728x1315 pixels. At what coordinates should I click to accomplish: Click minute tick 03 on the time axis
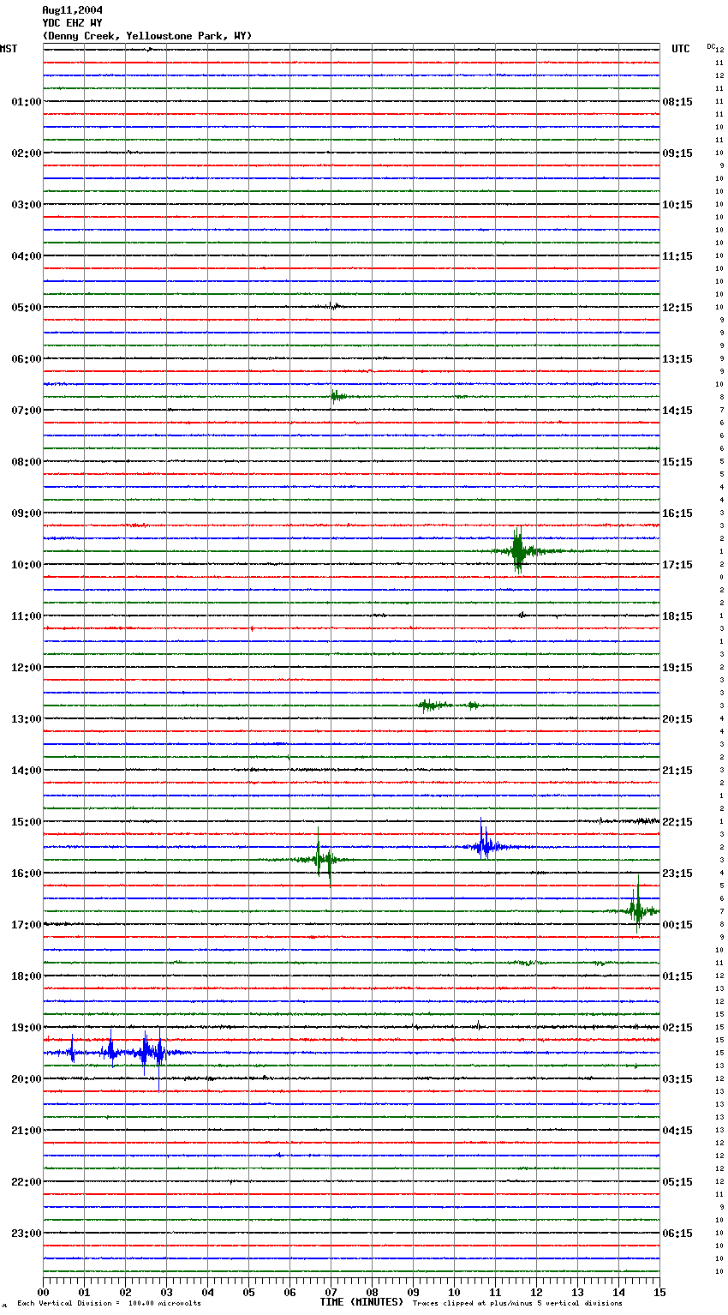click(166, 1292)
